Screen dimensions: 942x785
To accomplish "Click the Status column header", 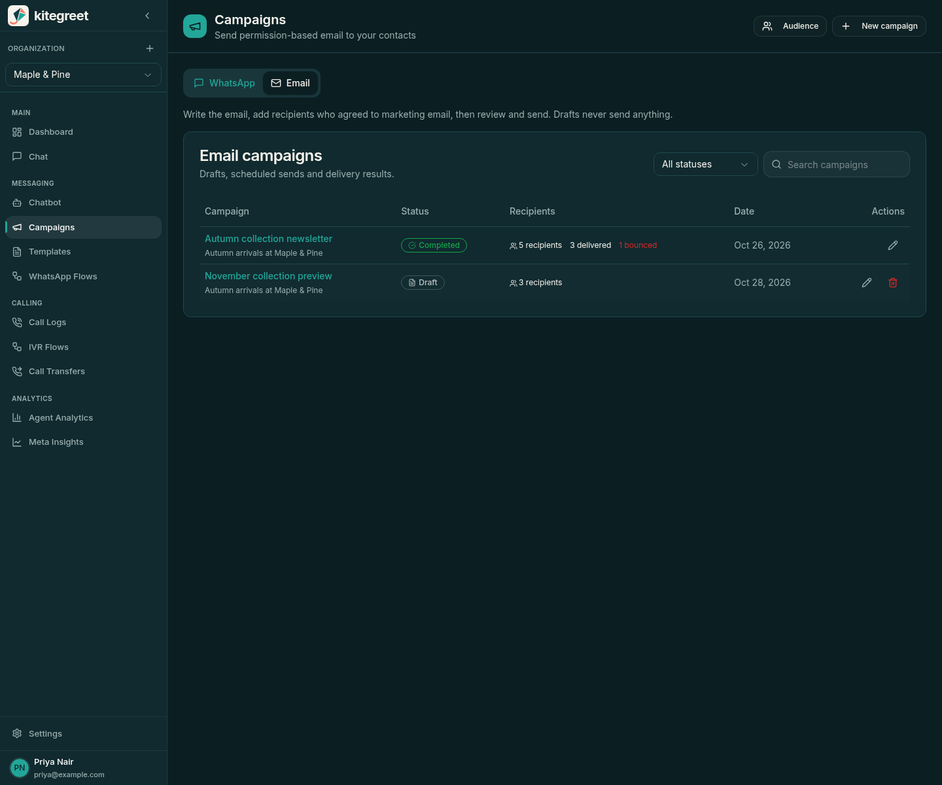I will tap(415, 211).
